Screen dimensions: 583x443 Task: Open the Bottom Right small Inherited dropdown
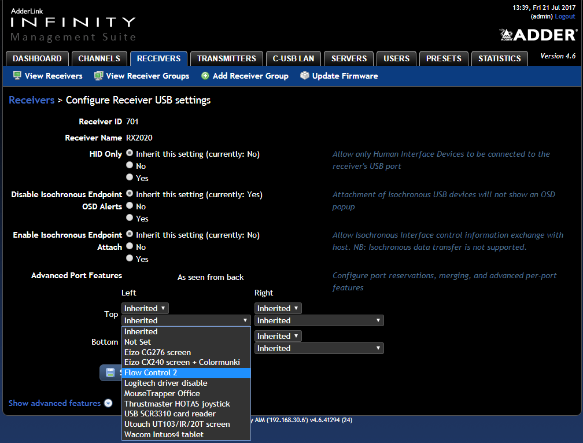pos(278,336)
